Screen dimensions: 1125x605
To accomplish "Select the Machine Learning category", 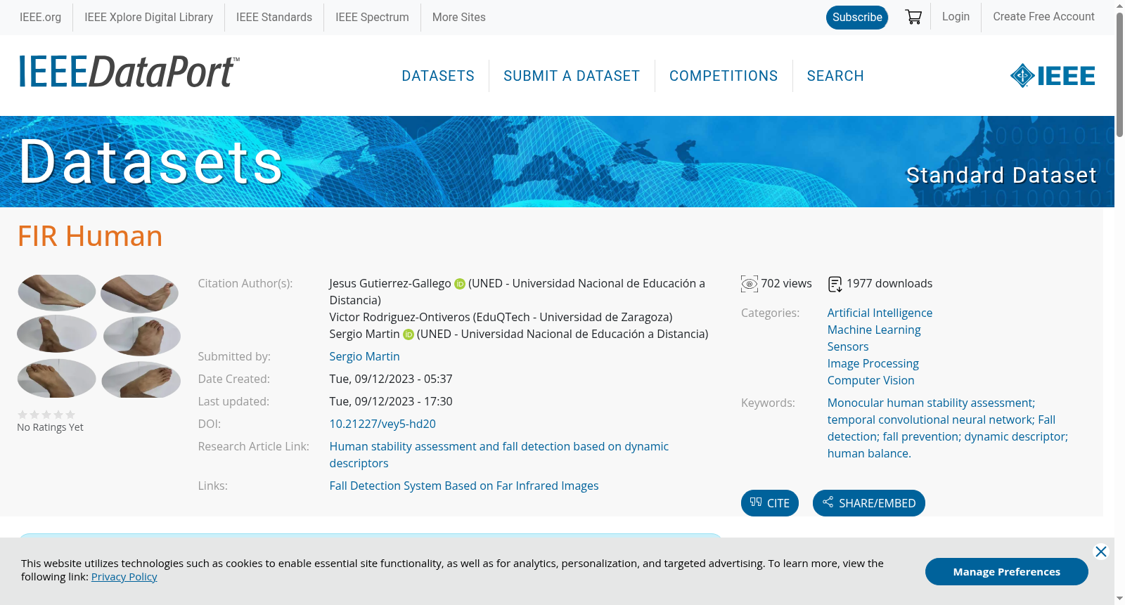I will tap(874, 330).
